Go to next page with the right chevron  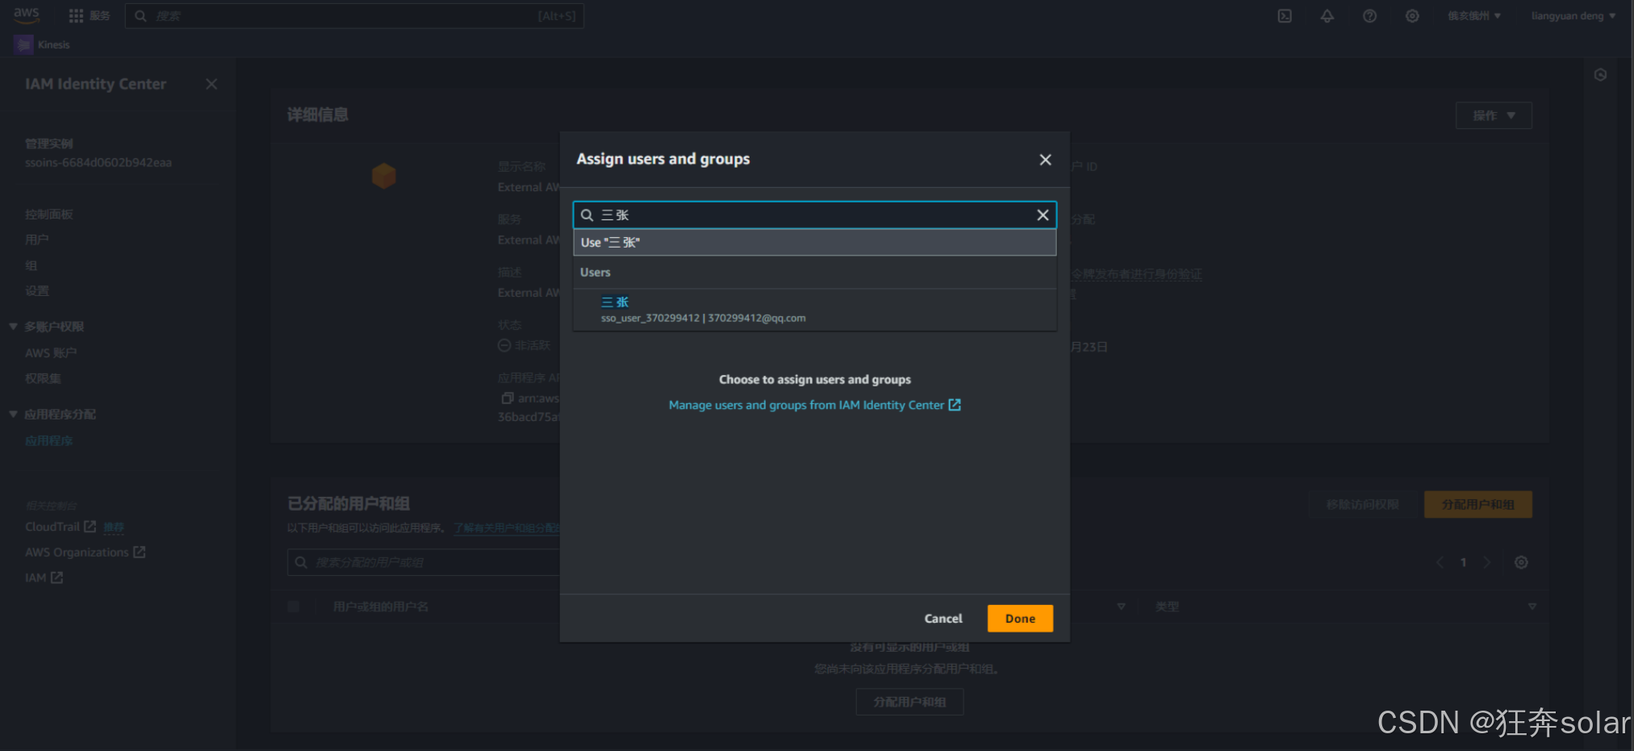(1486, 563)
